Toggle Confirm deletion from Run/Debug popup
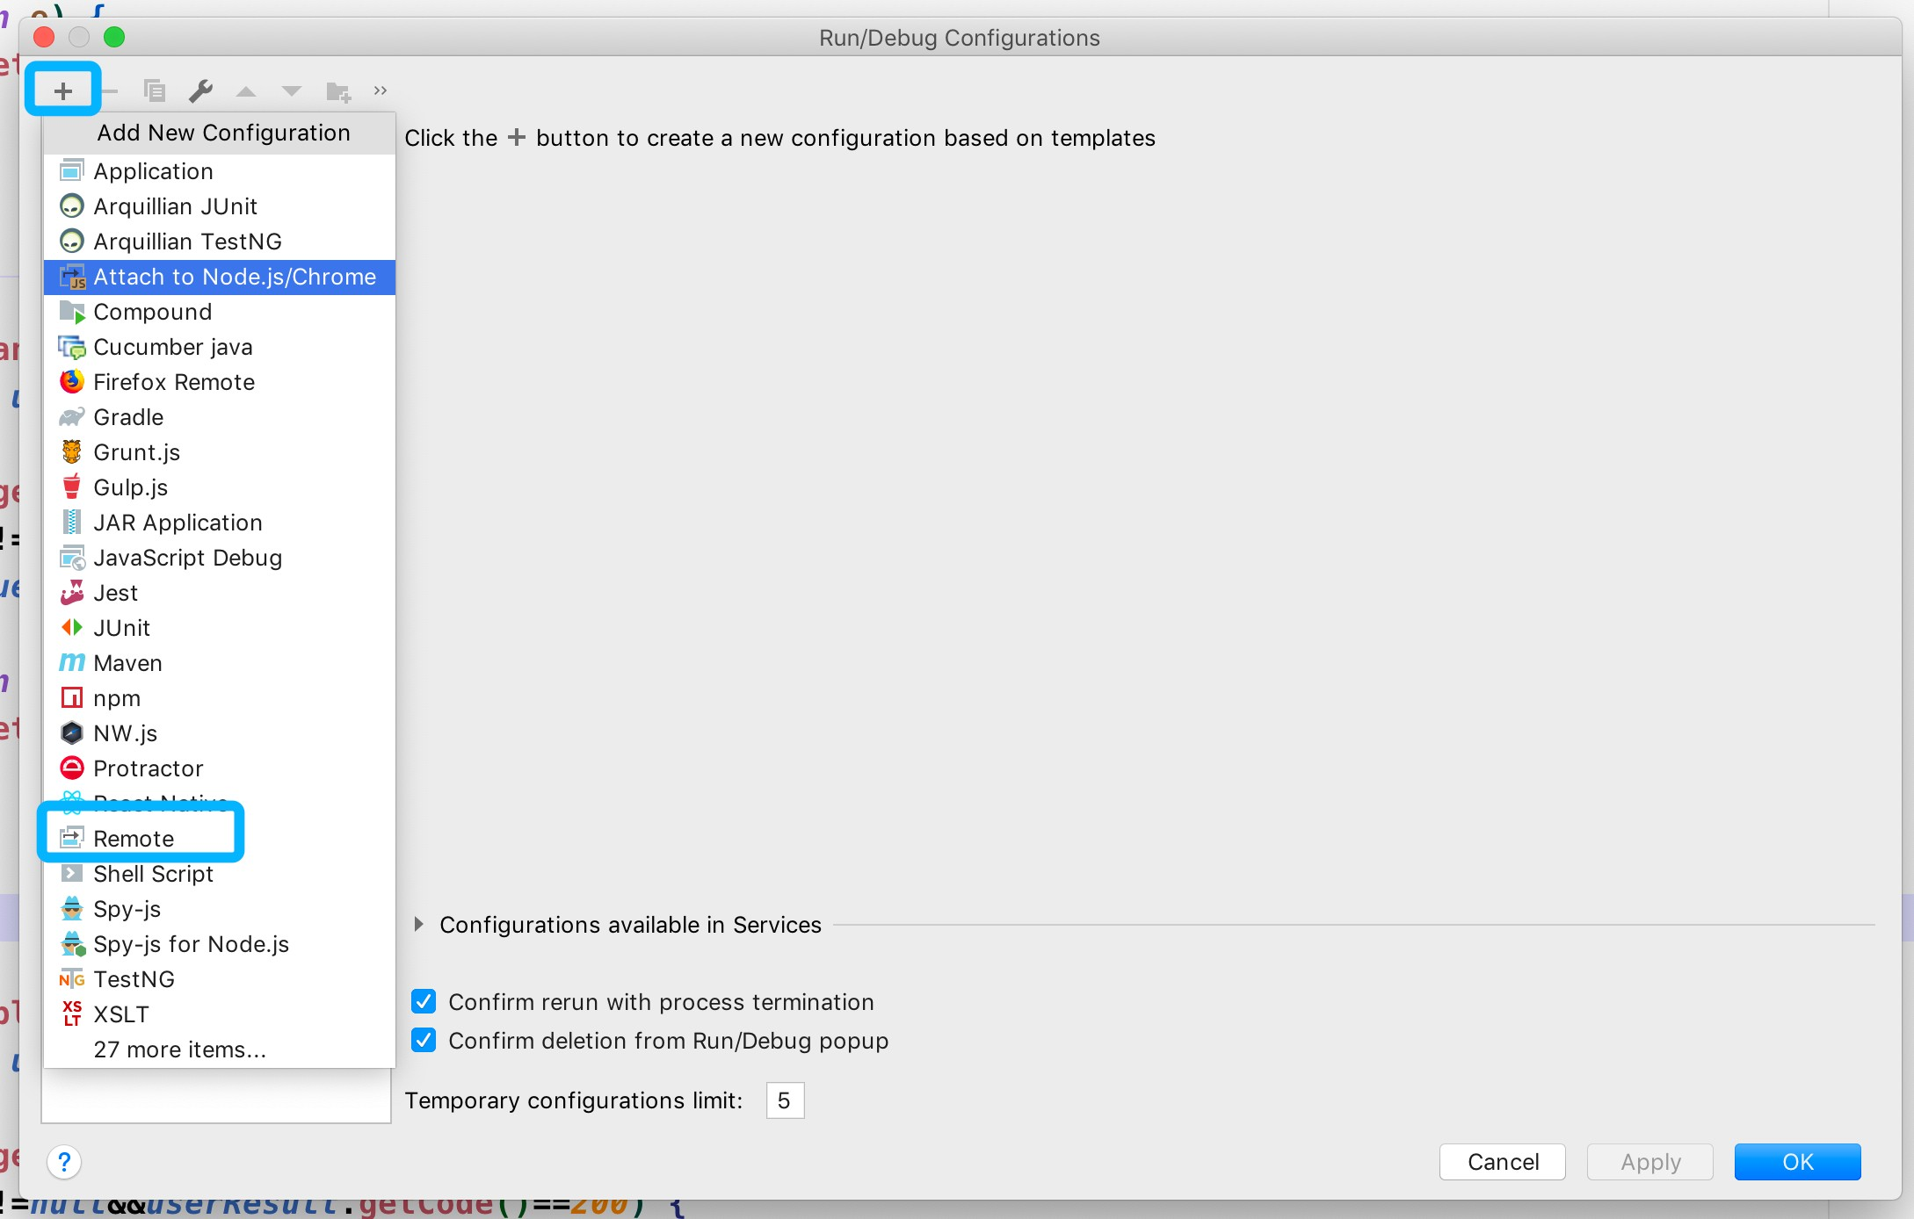1914x1219 pixels. [x=424, y=1041]
